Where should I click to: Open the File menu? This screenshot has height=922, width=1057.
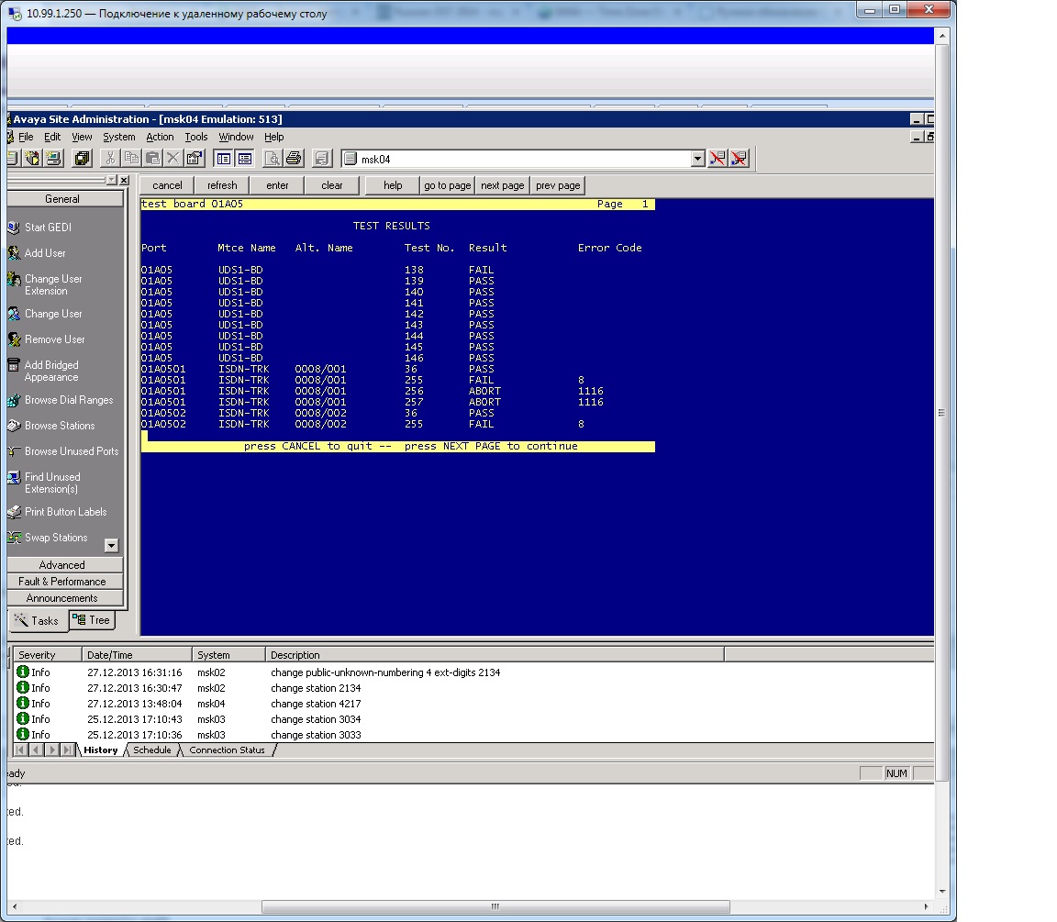point(26,137)
